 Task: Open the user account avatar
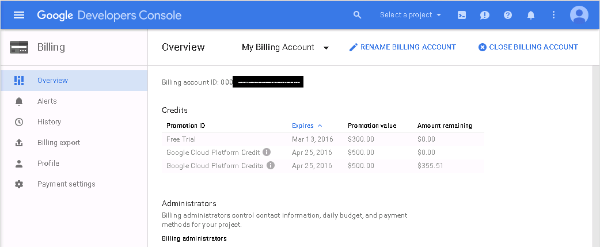[579, 15]
